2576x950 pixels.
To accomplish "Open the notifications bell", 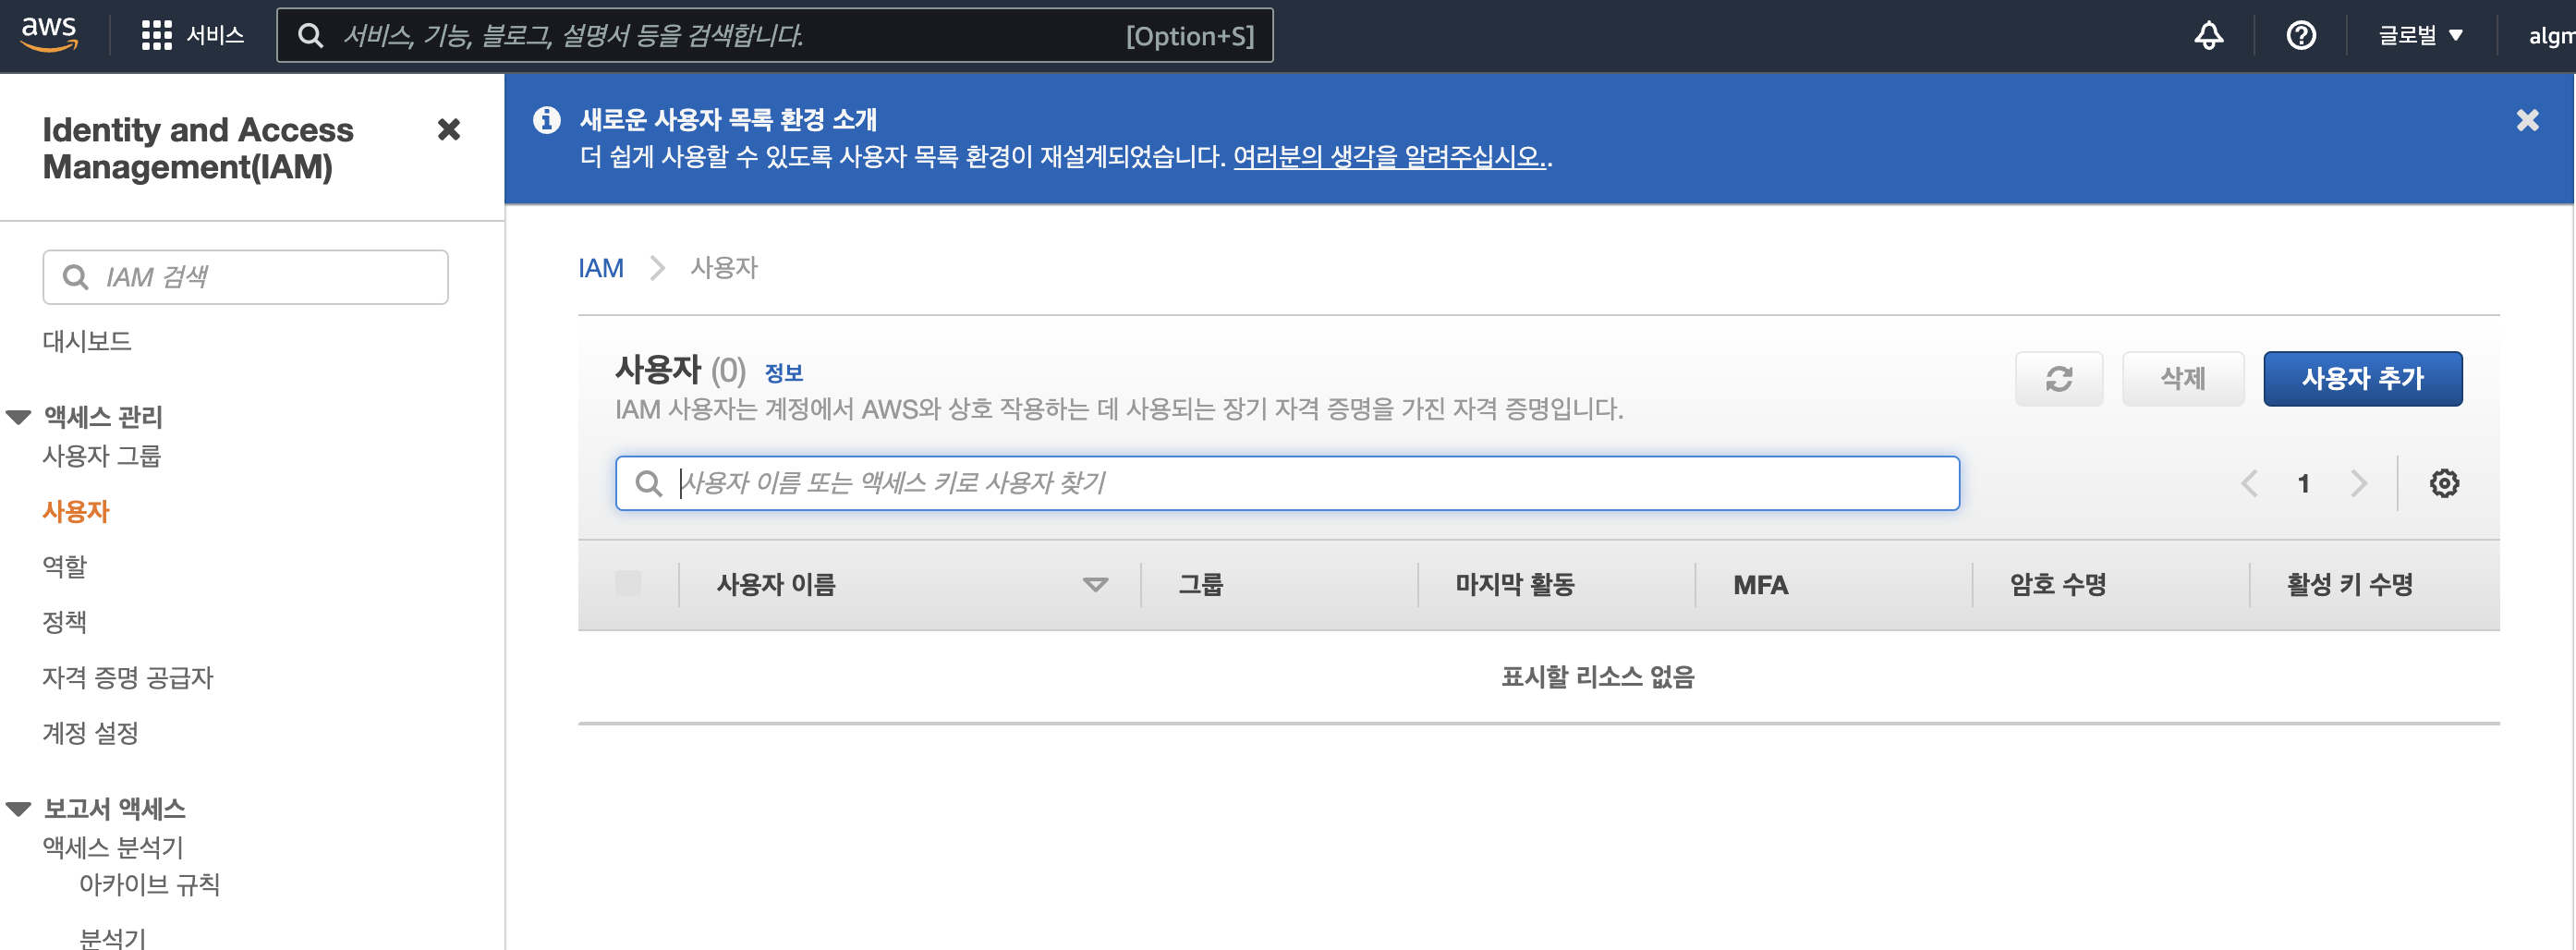I will tap(2208, 36).
